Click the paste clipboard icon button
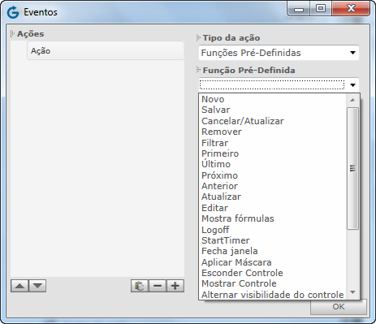 [140, 286]
